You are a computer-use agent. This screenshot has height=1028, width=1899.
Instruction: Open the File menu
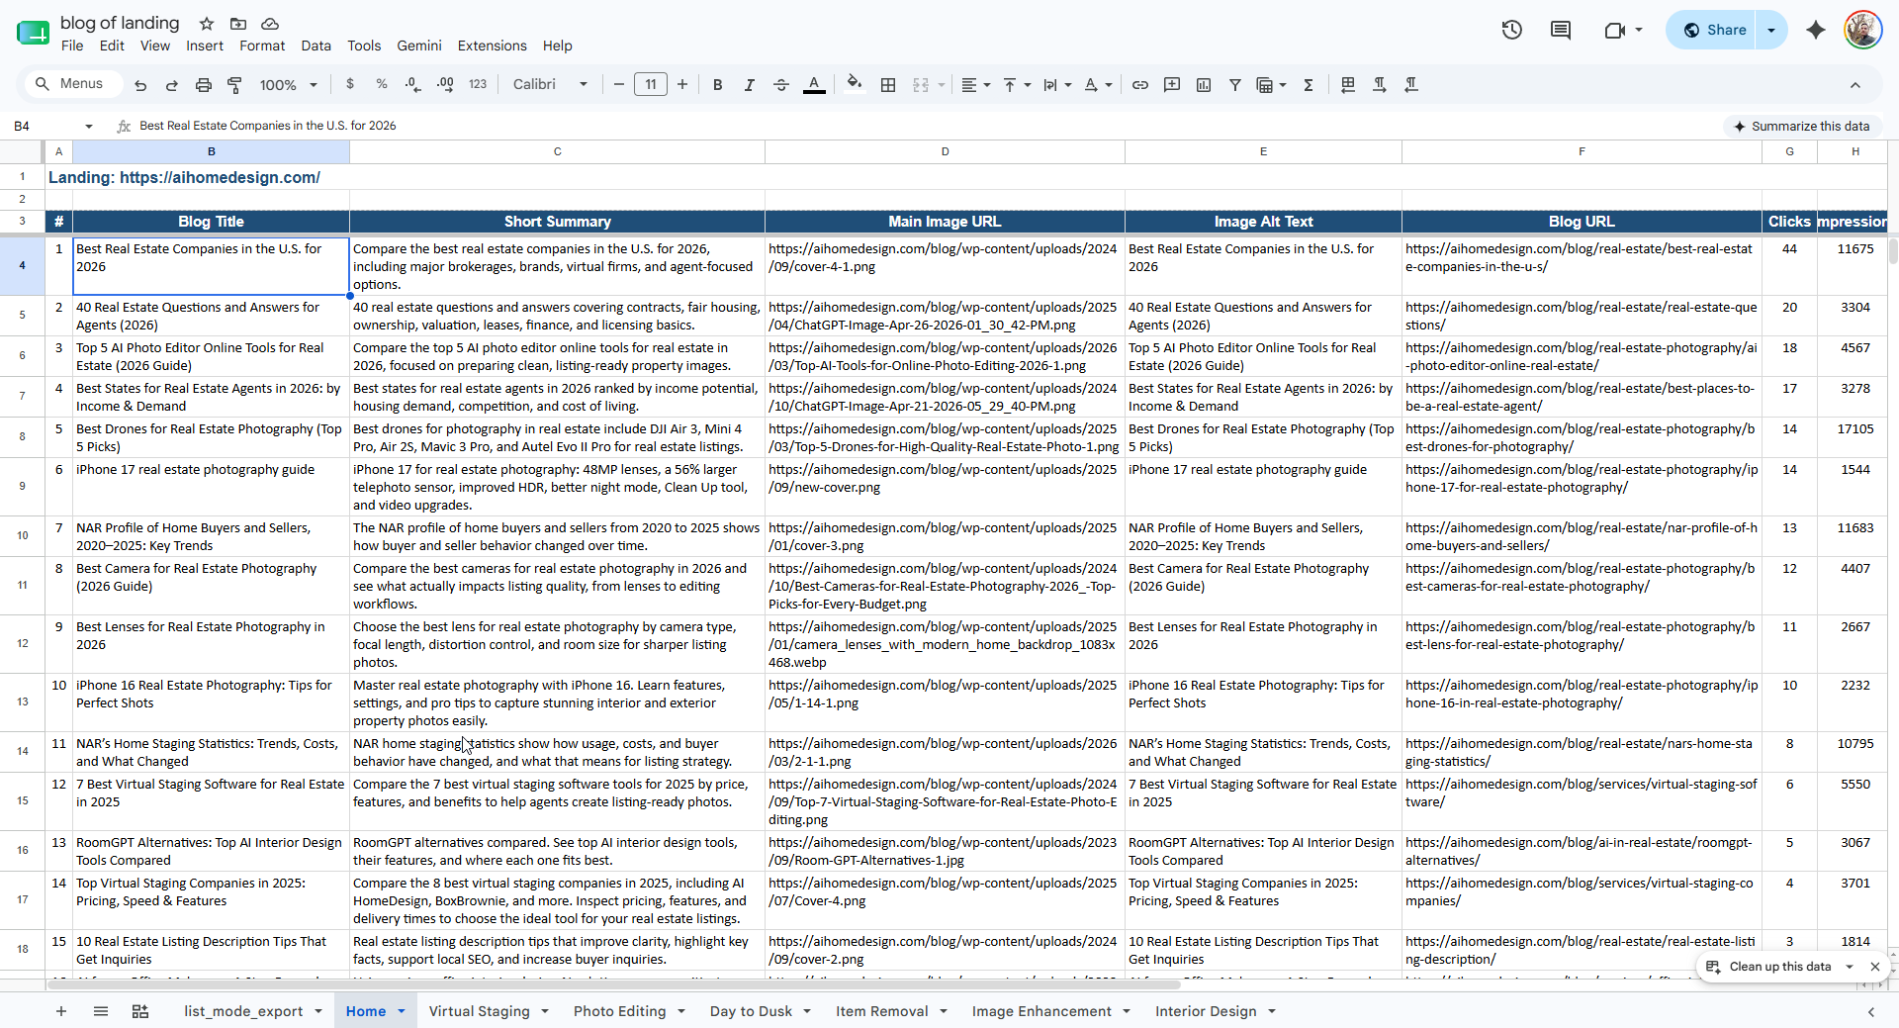tap(72, 46)
